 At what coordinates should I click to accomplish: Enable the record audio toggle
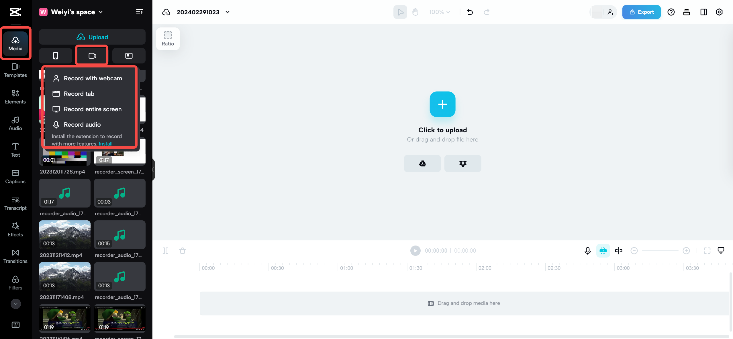pyautogui.click(x=82, y=125)
